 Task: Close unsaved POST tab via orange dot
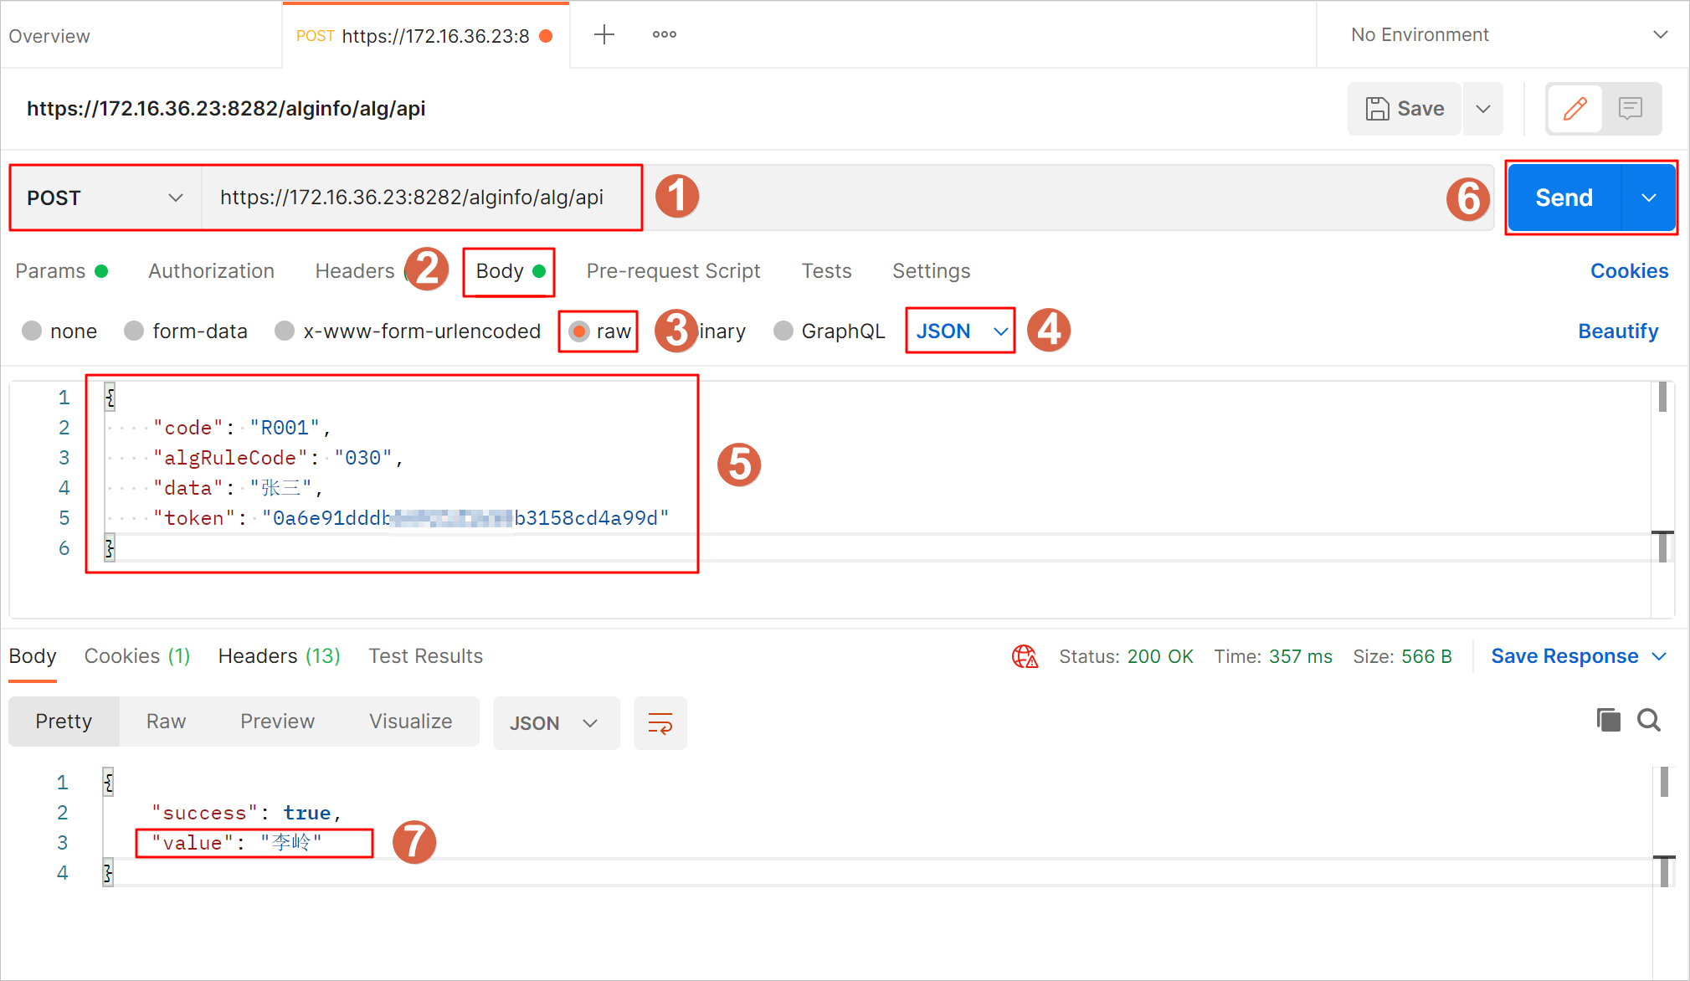tap(546, 36)
